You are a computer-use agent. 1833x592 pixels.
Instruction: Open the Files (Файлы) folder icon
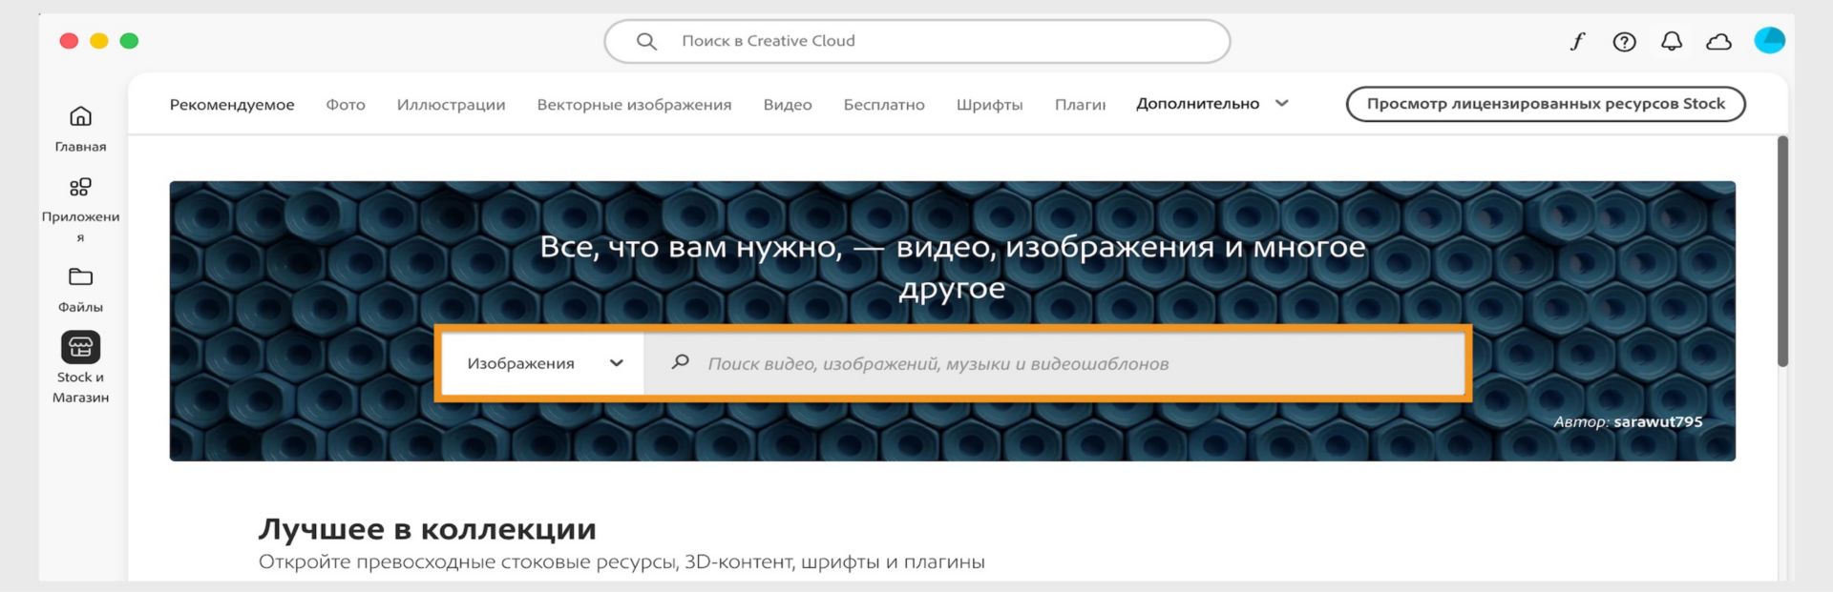pos(80,276)
